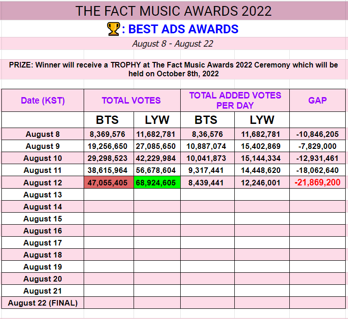
Task: Click the 'BEST ADS AWARDS' heading
Action: [x=183, y=29]
